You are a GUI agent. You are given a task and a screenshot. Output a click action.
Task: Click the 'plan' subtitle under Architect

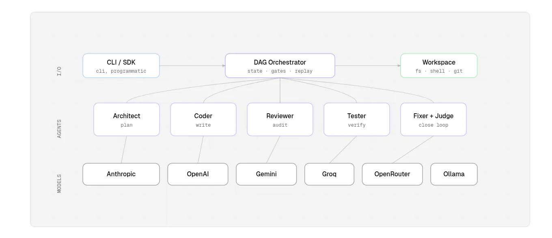(127, 125)
